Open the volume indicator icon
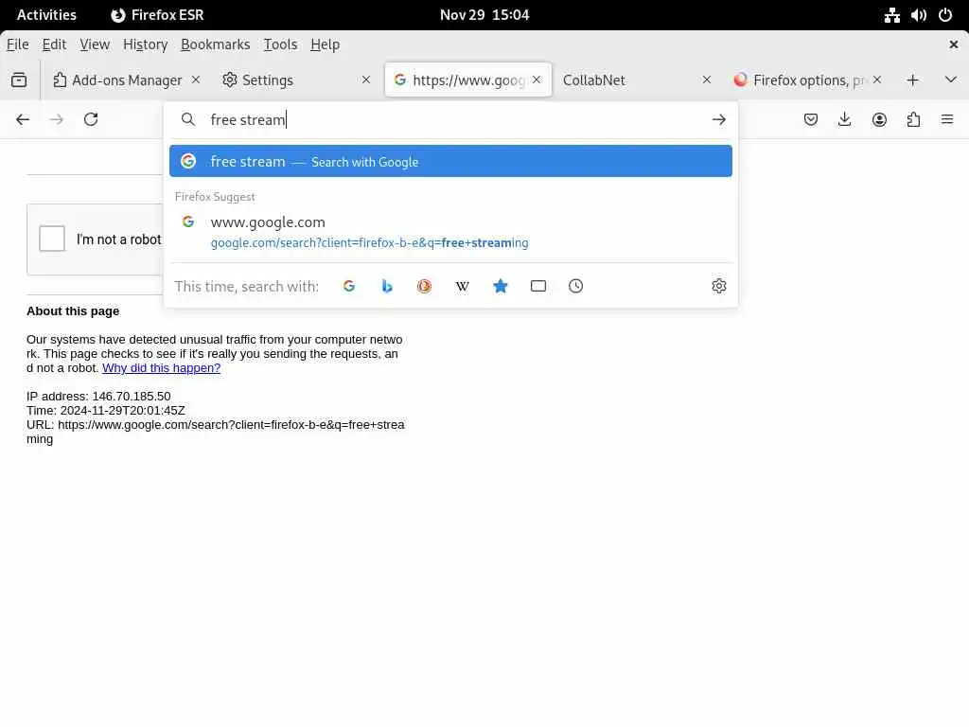The height and width of the screenshot is (727, 969). [918, 15]
